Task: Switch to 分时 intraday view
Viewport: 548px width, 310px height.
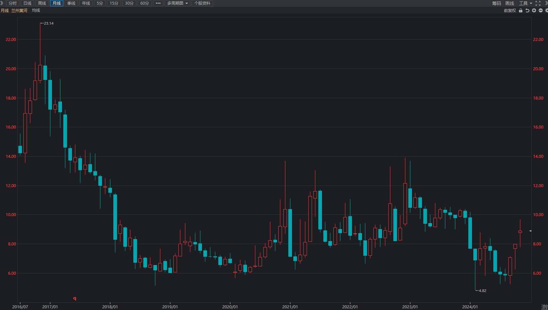Action: [13, 3]
